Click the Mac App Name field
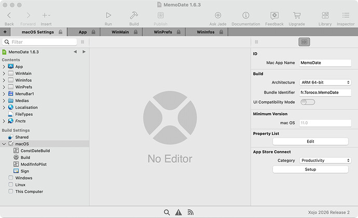The image size is (358, 218). tap(325, 63)
